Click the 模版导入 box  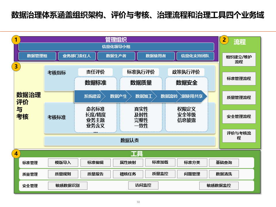point(63,162)
